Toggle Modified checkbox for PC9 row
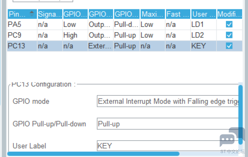Screen dimensions: 248x157 point(229,35)
